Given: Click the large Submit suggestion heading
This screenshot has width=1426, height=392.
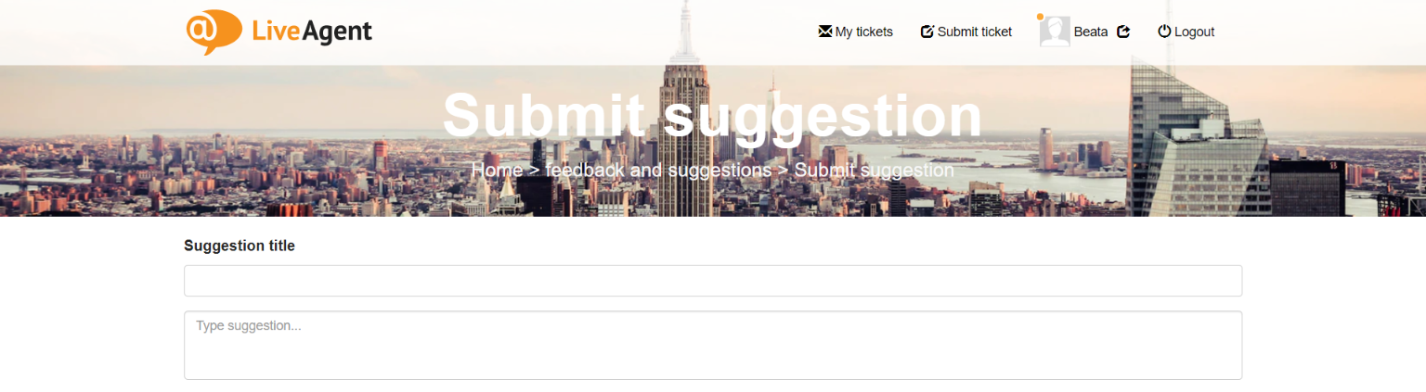Looking at the screenshot, I should click(712, 116).
